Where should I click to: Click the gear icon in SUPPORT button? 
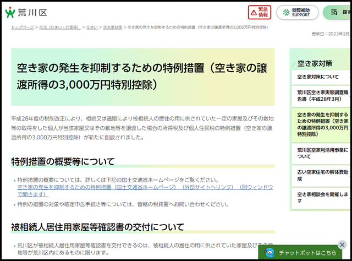[286, 13]
